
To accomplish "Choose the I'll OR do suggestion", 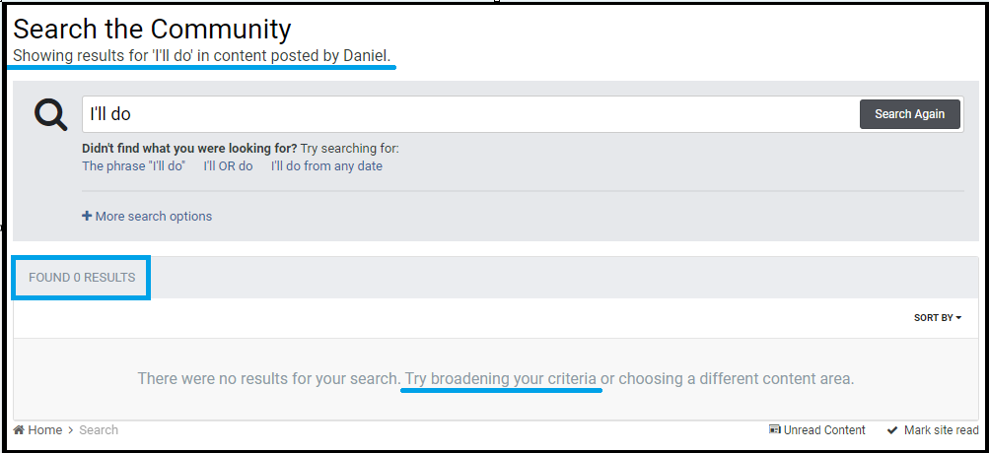I will coord(228,166).
